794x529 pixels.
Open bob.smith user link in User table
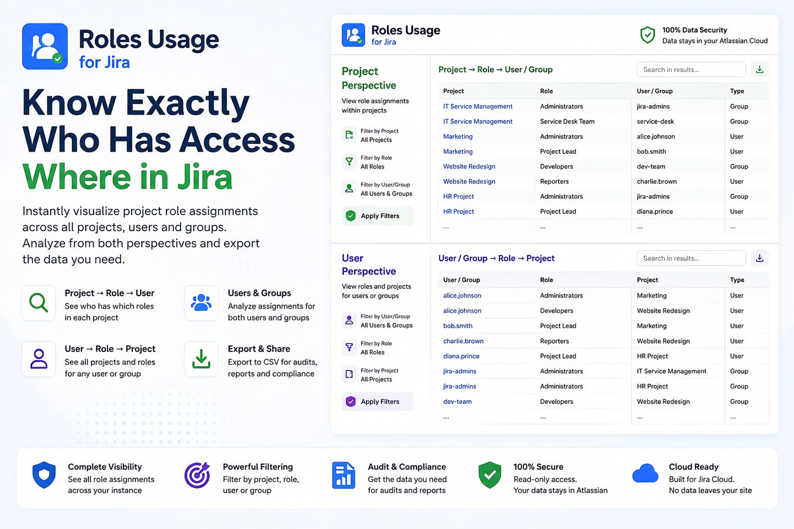pos(458,326)
